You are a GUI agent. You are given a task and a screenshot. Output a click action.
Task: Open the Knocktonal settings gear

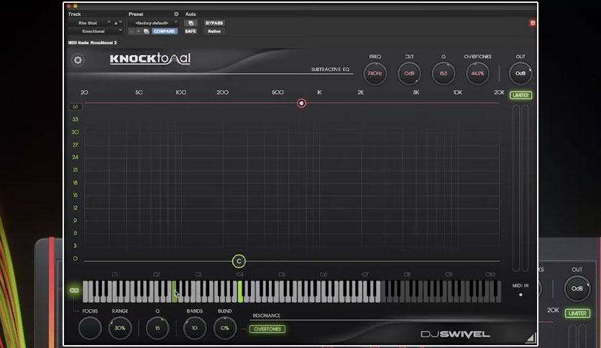(78, 60)
